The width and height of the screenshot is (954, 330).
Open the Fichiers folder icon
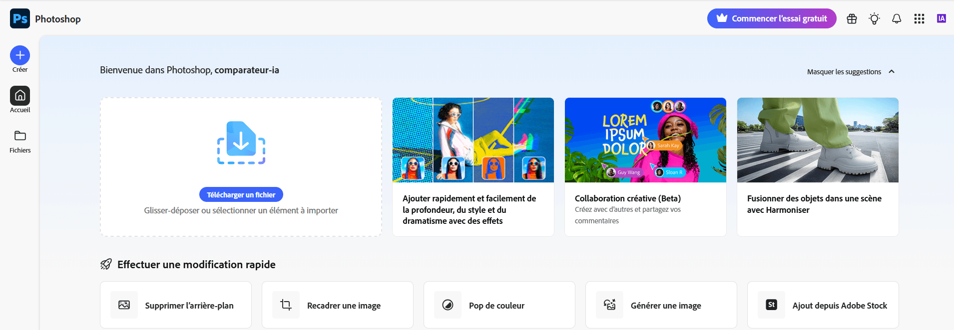tap(20, 136)
